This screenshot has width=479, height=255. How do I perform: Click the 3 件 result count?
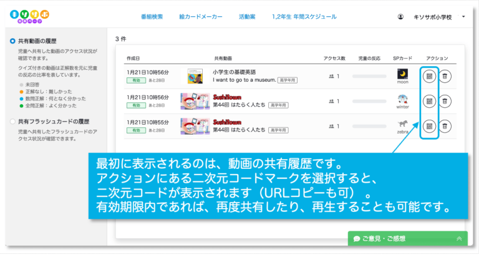[x=120, y=39]
